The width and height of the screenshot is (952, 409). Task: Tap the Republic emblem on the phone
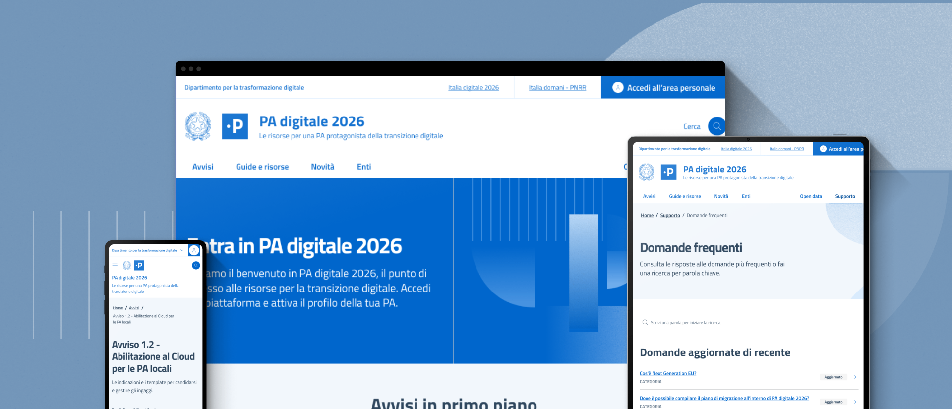coord(127,265)
